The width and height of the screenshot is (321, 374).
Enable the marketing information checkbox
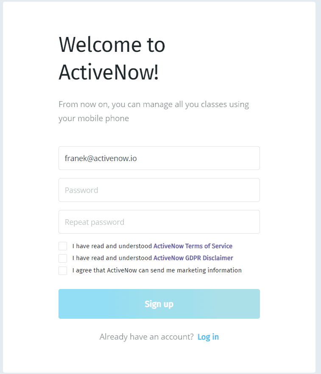(x=63, y=270)
